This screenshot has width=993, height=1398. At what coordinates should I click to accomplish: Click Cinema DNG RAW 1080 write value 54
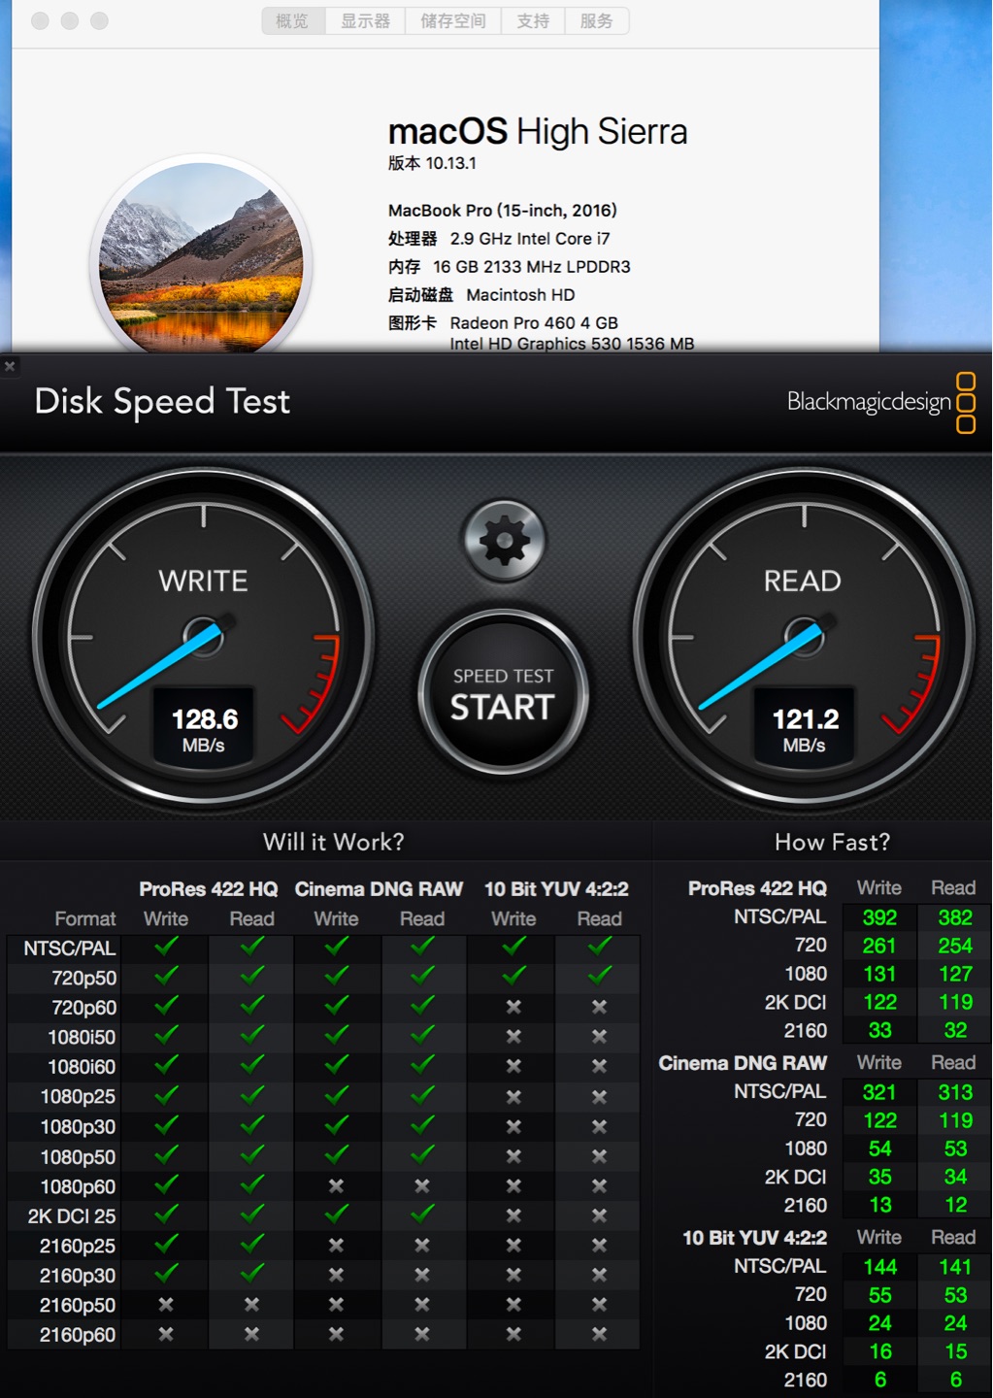point(880,1148)
